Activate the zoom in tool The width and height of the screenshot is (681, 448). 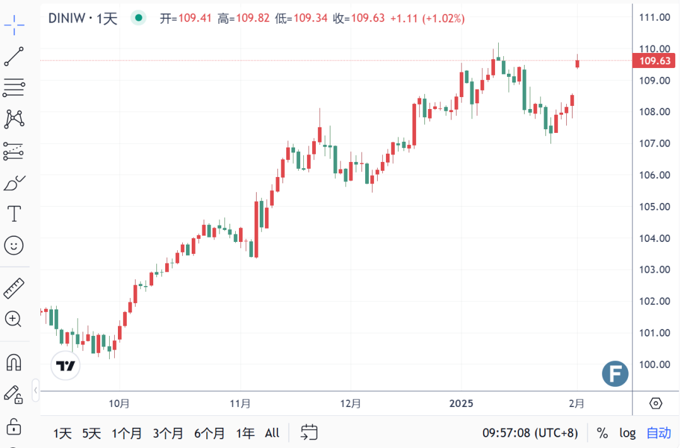pyautogui.click(x=14, y=319)
